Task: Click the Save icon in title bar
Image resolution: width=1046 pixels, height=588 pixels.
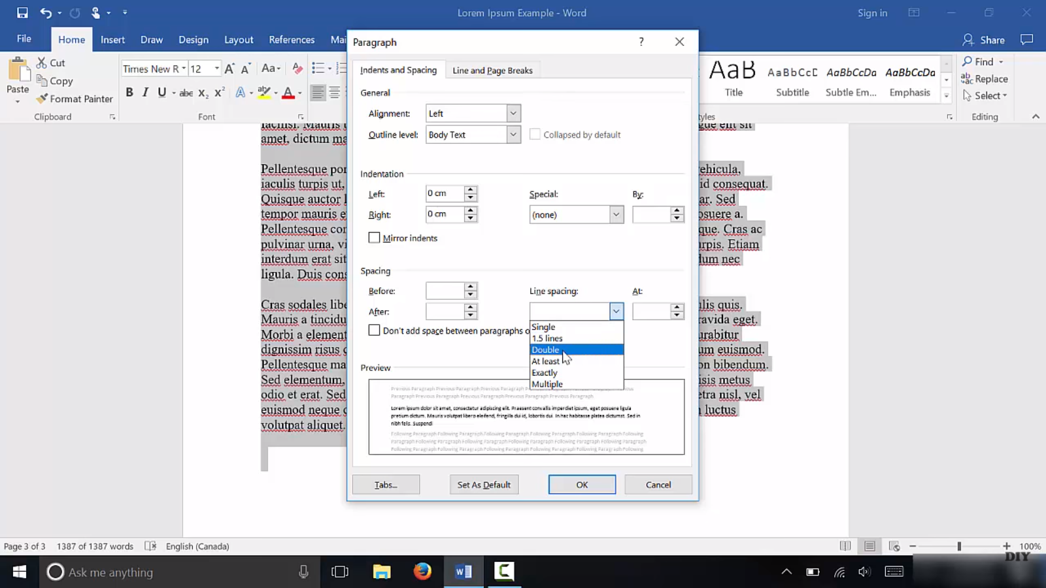Action: pos(22,12)
